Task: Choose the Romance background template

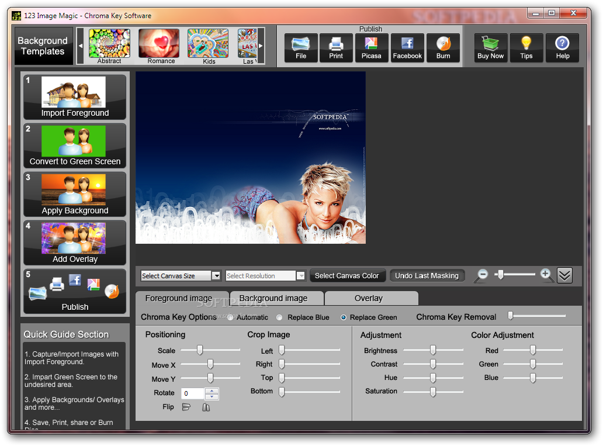Action: click(159, 46)
